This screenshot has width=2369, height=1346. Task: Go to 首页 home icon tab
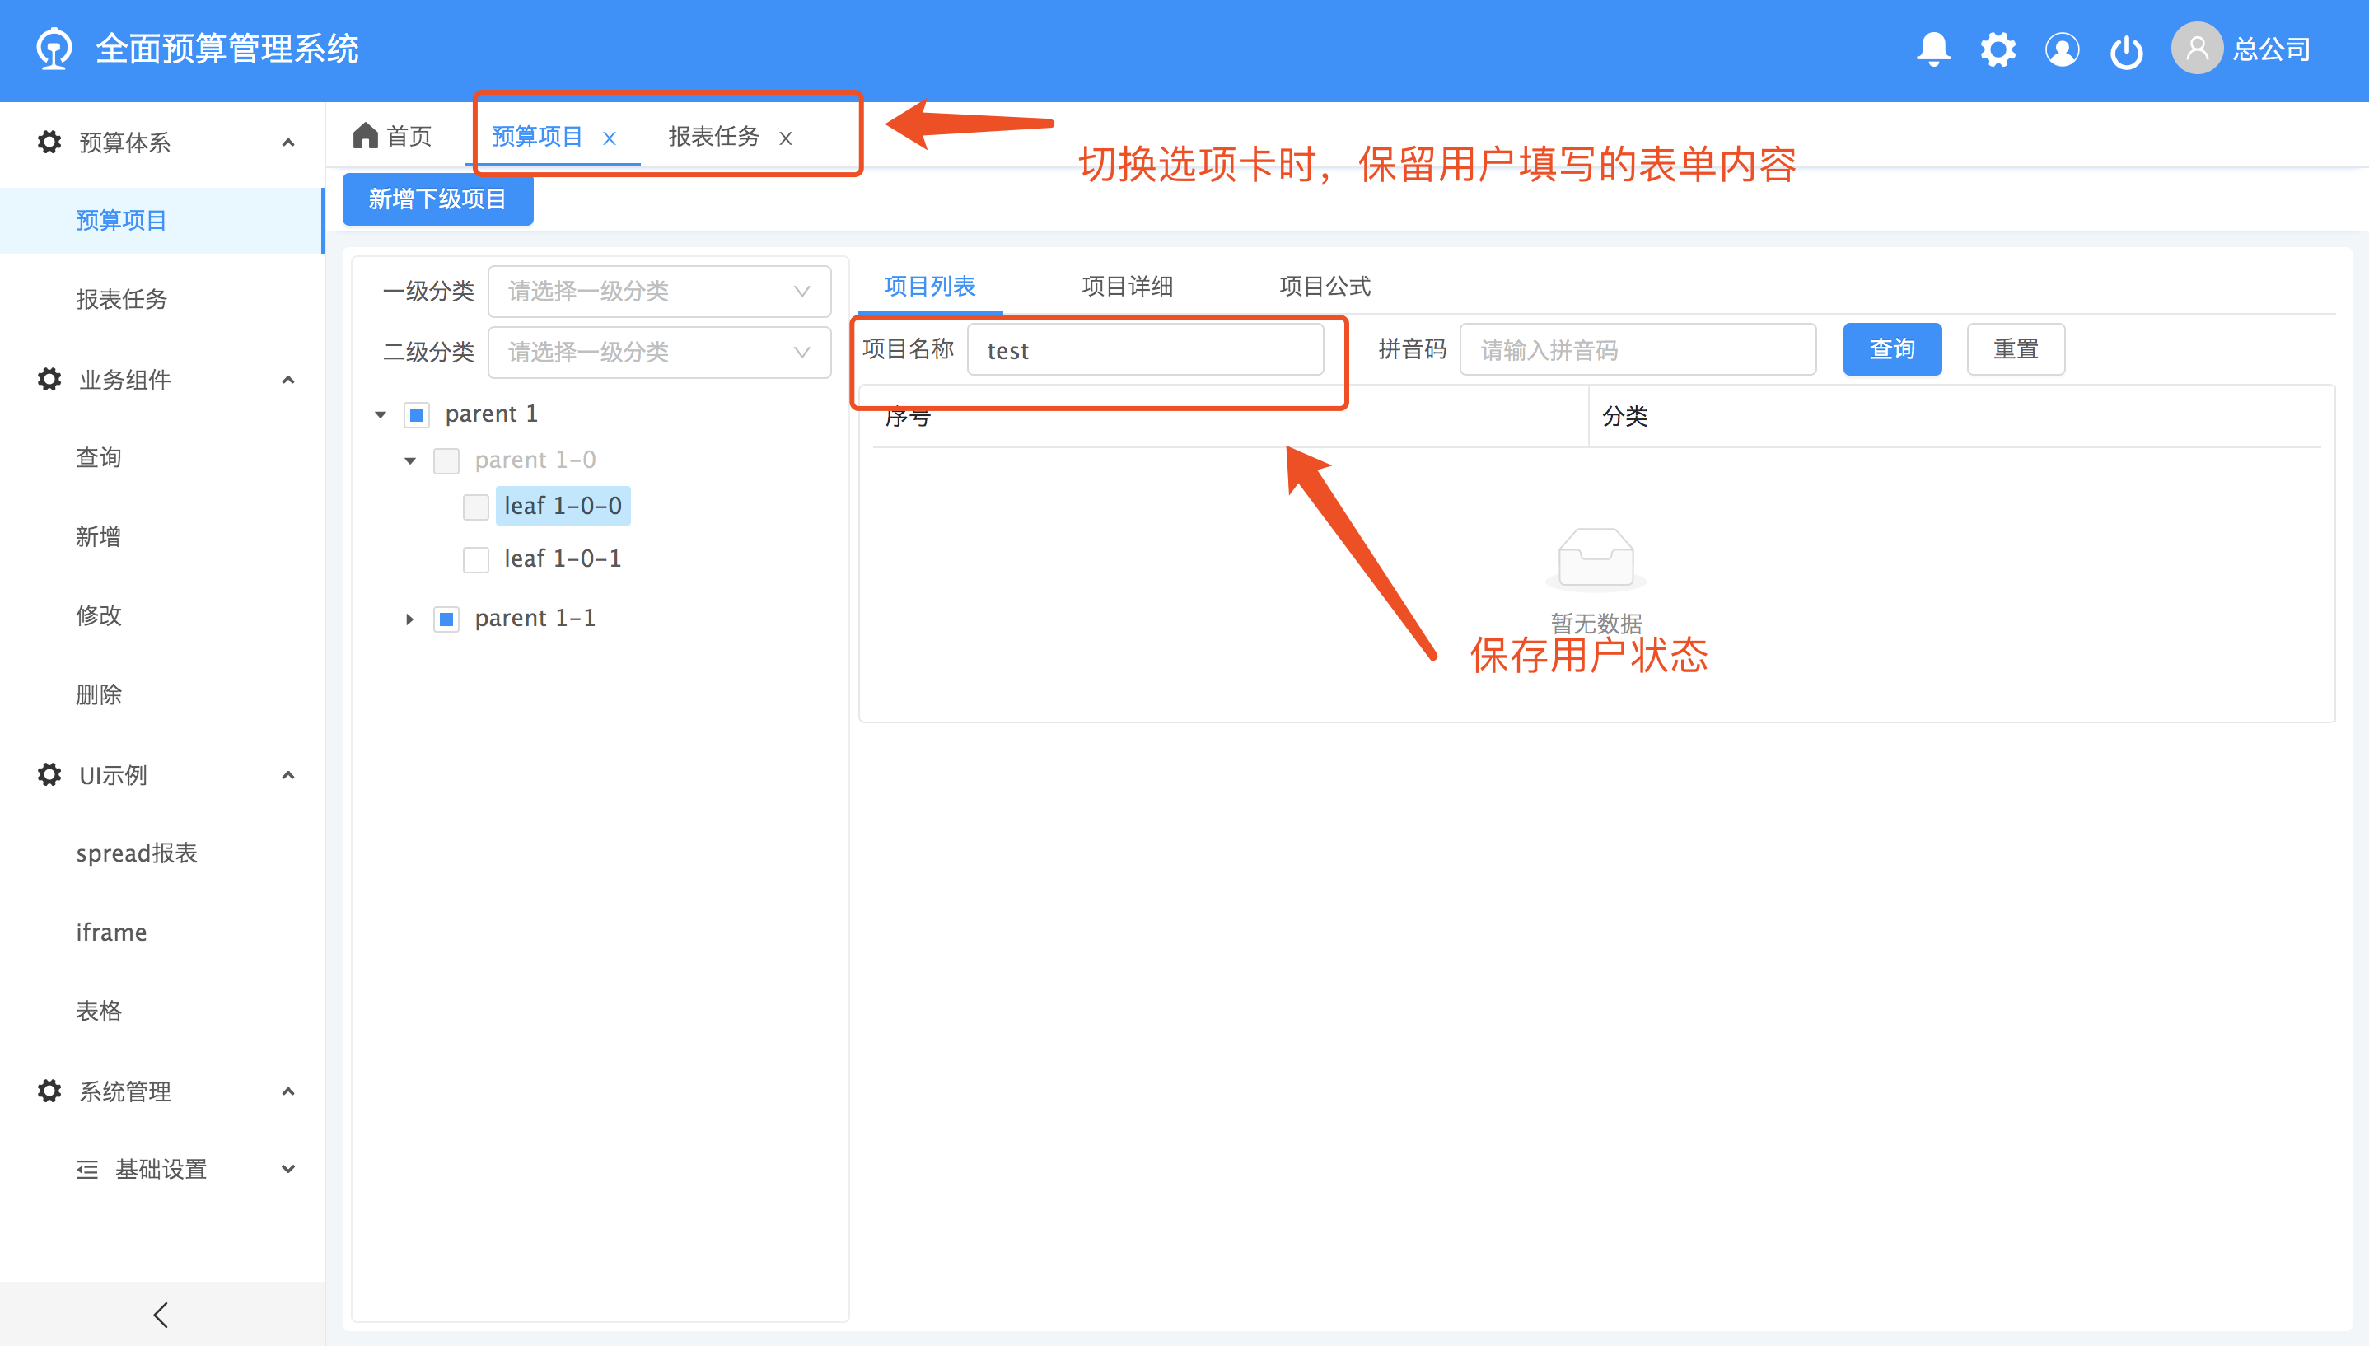click(392, 136)
